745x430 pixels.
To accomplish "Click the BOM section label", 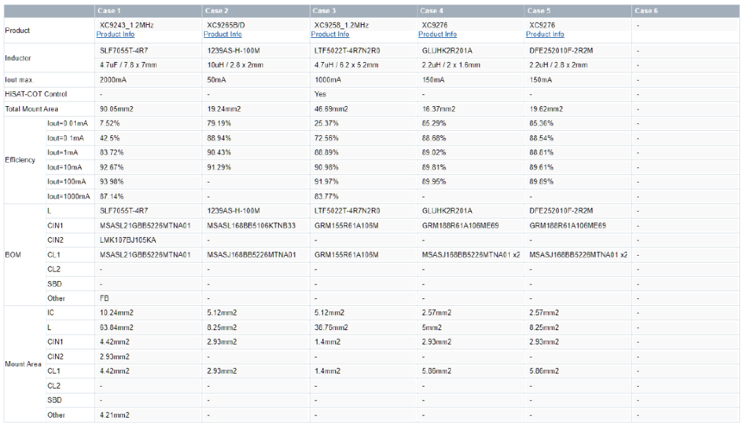I will (x=13, y=255).
